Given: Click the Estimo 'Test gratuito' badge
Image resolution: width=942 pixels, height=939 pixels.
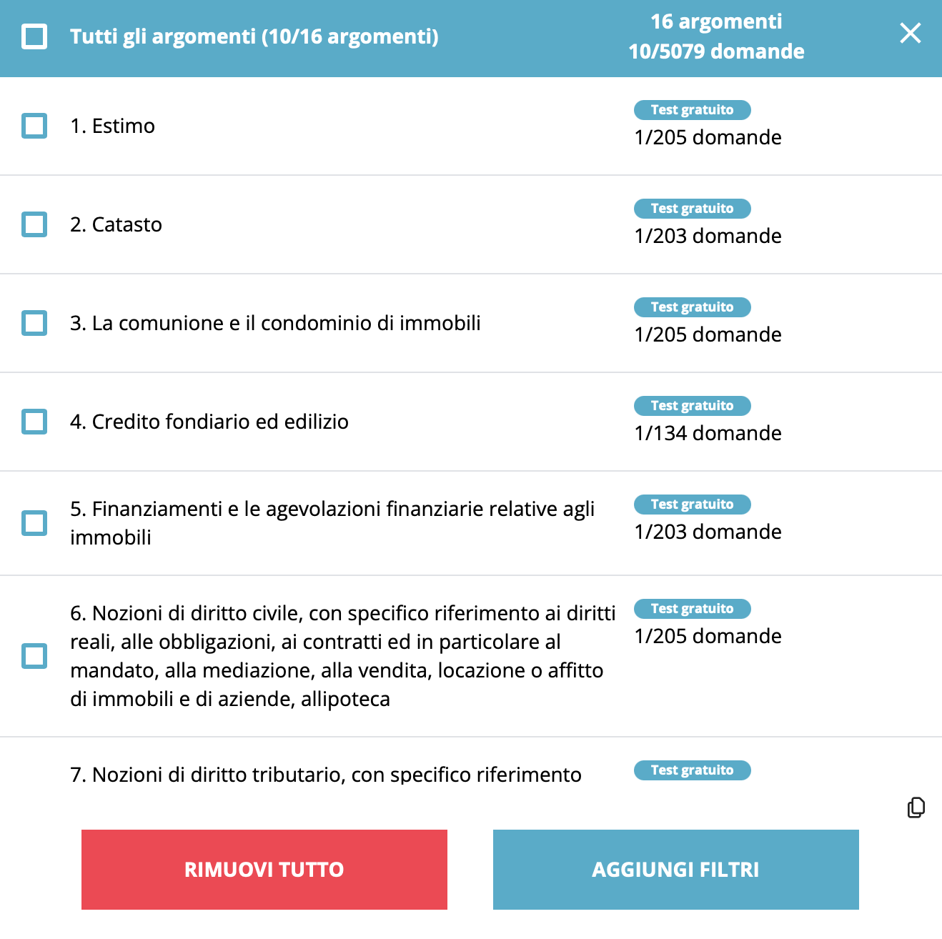Looking at the screenshot, I should coord(692,110).
